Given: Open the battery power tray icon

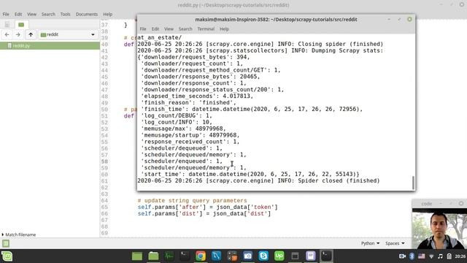Looking at the screenshot, I should click(449, 256).
